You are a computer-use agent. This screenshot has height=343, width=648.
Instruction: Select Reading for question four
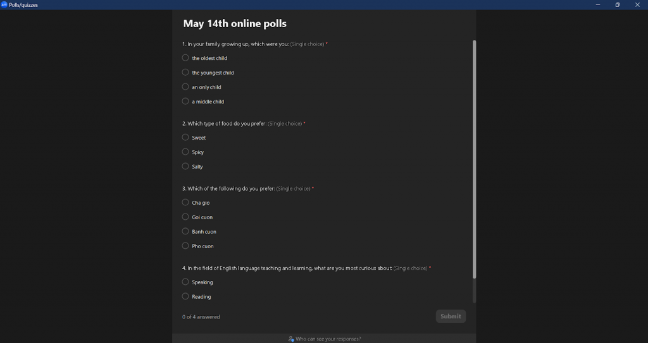pos(185,296)
